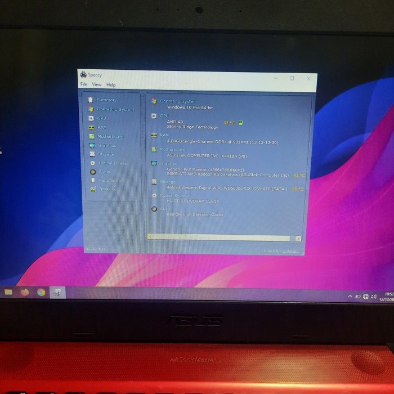Open File Explorer from the taskbar
This screenshot has height=394, width=394.
[x=8, y=292]
